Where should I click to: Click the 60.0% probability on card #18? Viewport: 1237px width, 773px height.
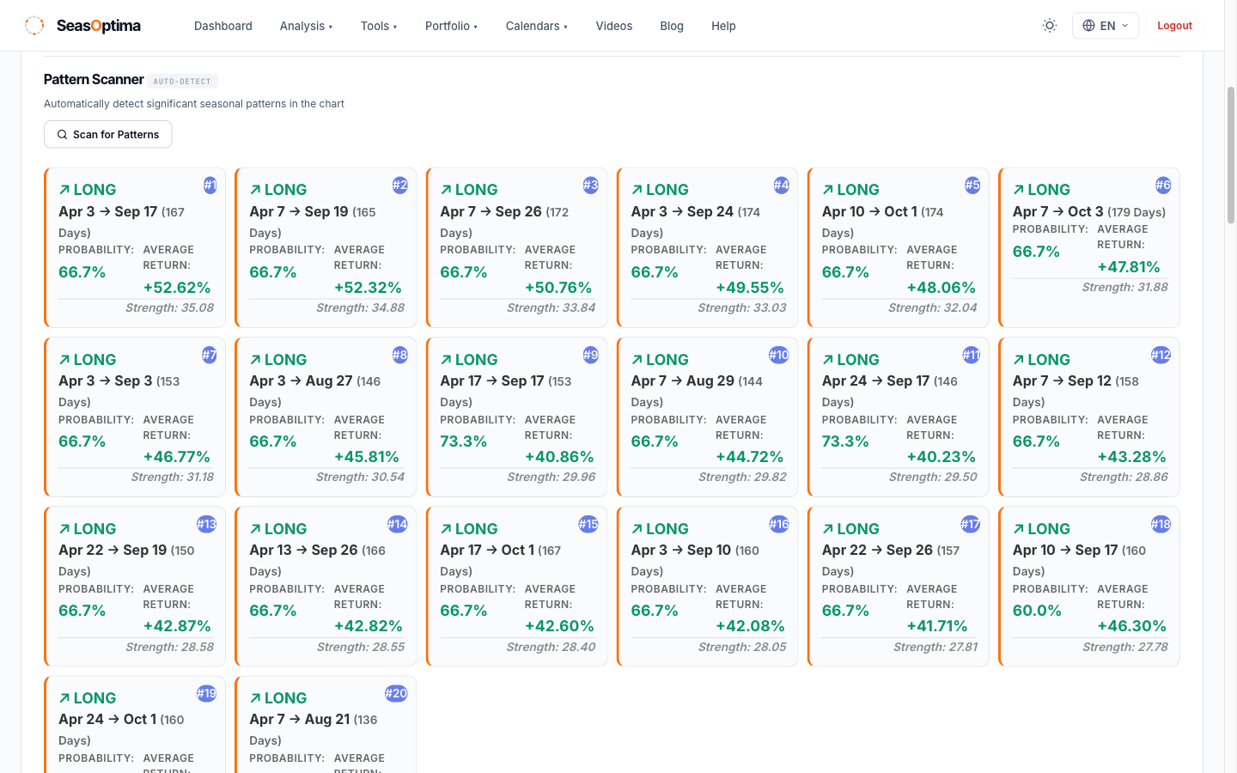[1037, 611]
